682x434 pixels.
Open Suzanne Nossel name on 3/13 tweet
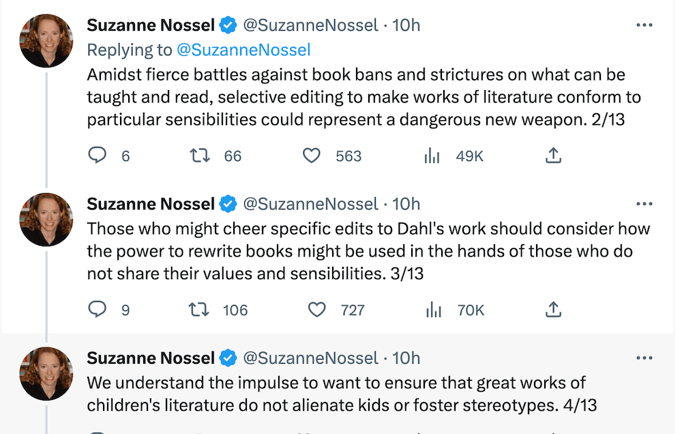click(151, 204)
